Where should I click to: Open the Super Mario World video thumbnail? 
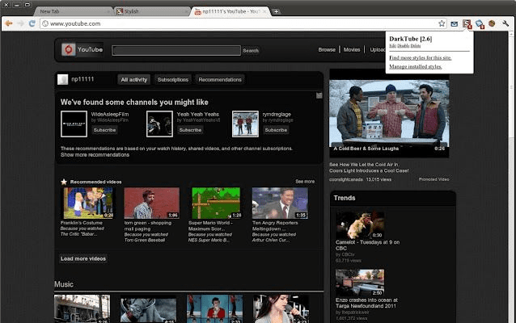[x=215, y=203]
